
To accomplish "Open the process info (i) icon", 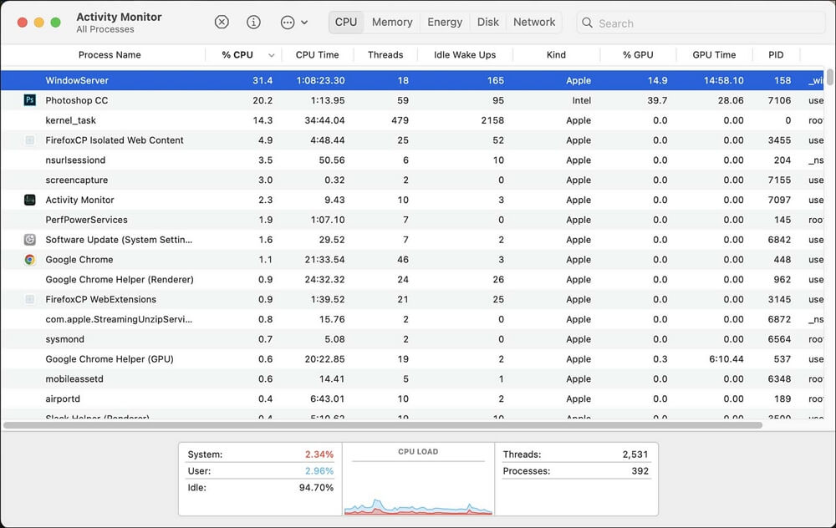I will (x=254, y=22).
